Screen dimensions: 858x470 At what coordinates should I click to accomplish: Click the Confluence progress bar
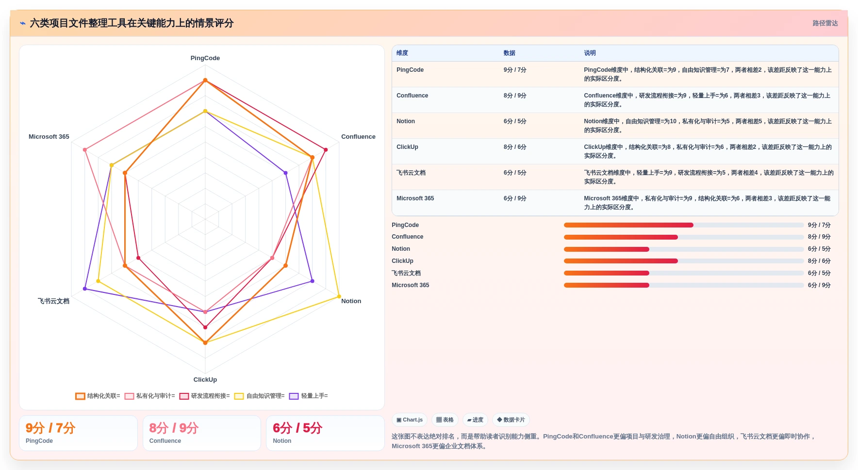pyautogui.click(x=684, y=237)
